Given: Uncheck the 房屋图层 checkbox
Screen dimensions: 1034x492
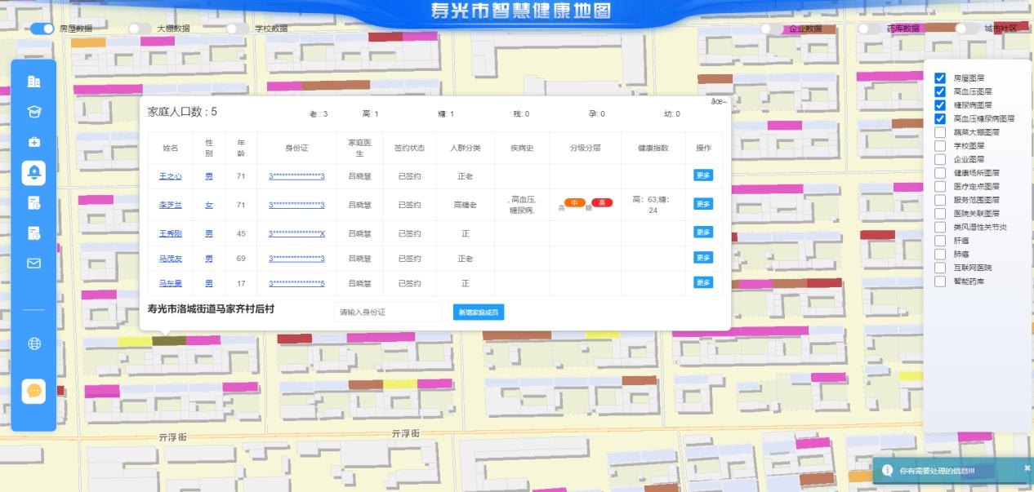Looking at the screenshot, I should click(939, 78).
